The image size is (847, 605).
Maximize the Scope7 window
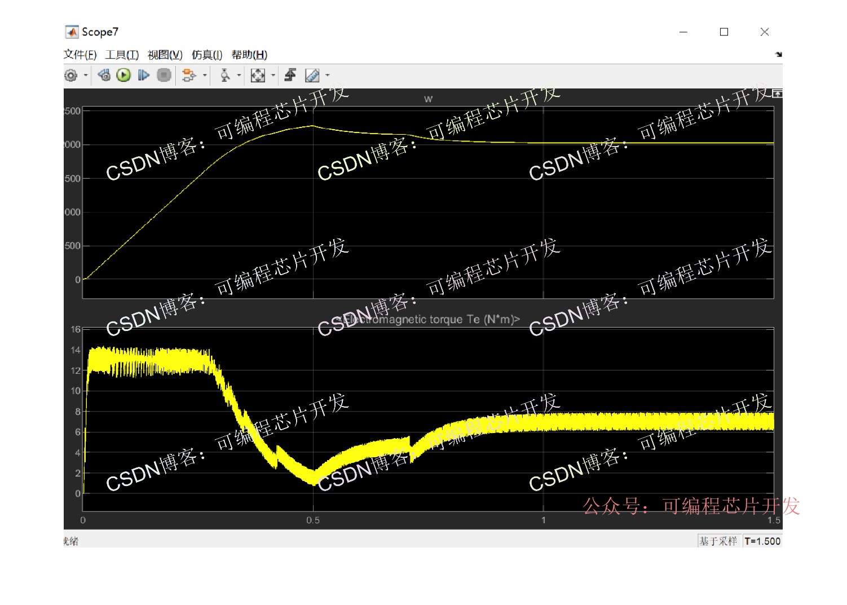(724, 32)
